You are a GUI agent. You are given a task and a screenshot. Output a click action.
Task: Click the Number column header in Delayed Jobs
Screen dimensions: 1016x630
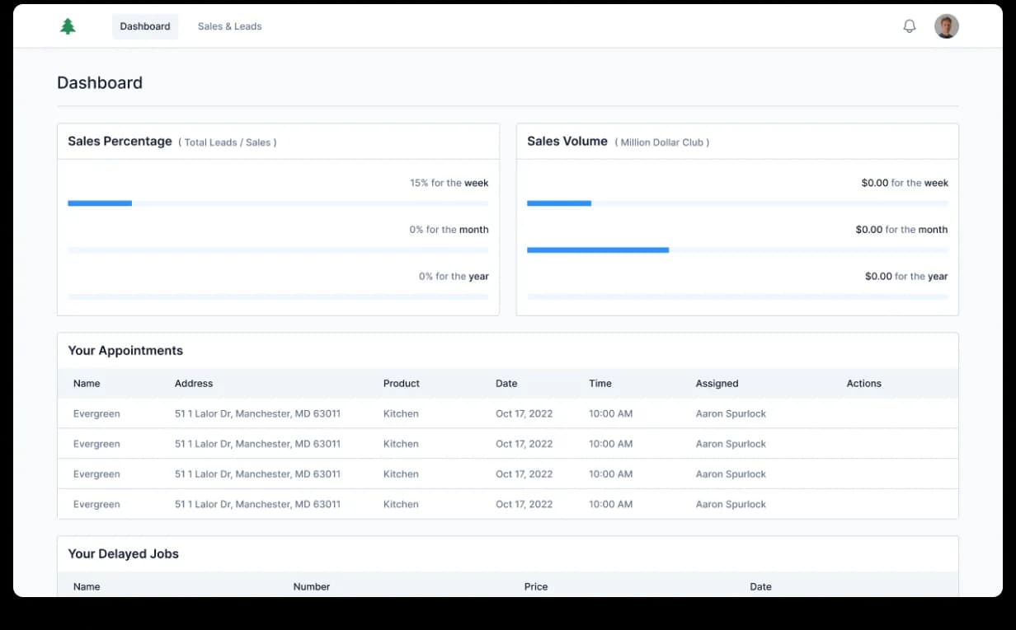coord(312,587)
